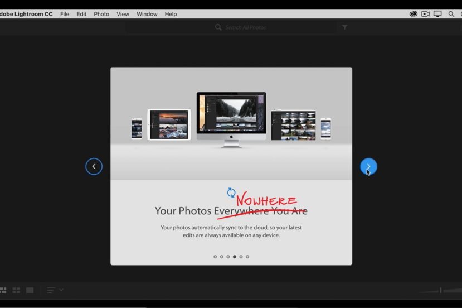The height and width of the screenshot is (308, 462).
Task: Open the File menu
Action: (65, 14)
